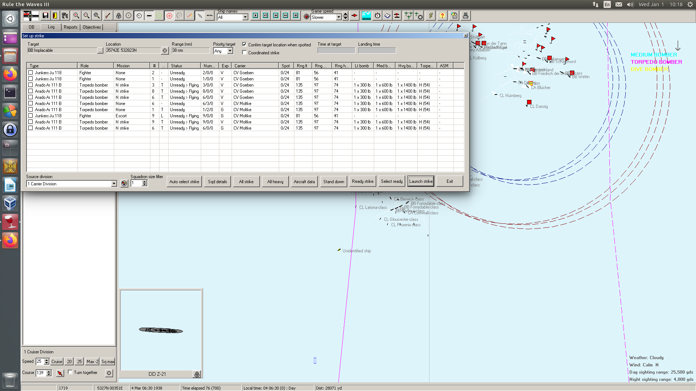Click the stopwatch icon in toolbar
Viewport: 696px width, 391px height.
[x=377, y=16]
